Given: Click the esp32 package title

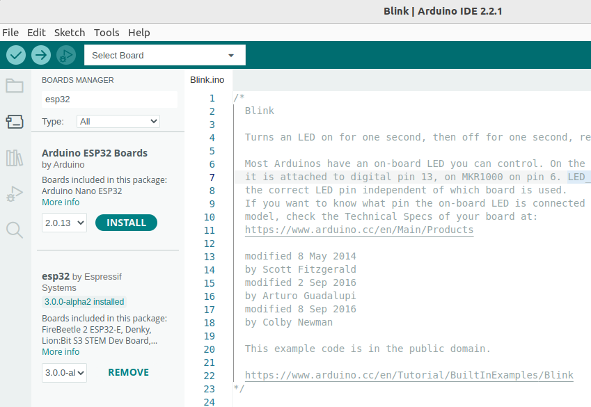Looking at the screenshot, I should click(x=56, y=276).
